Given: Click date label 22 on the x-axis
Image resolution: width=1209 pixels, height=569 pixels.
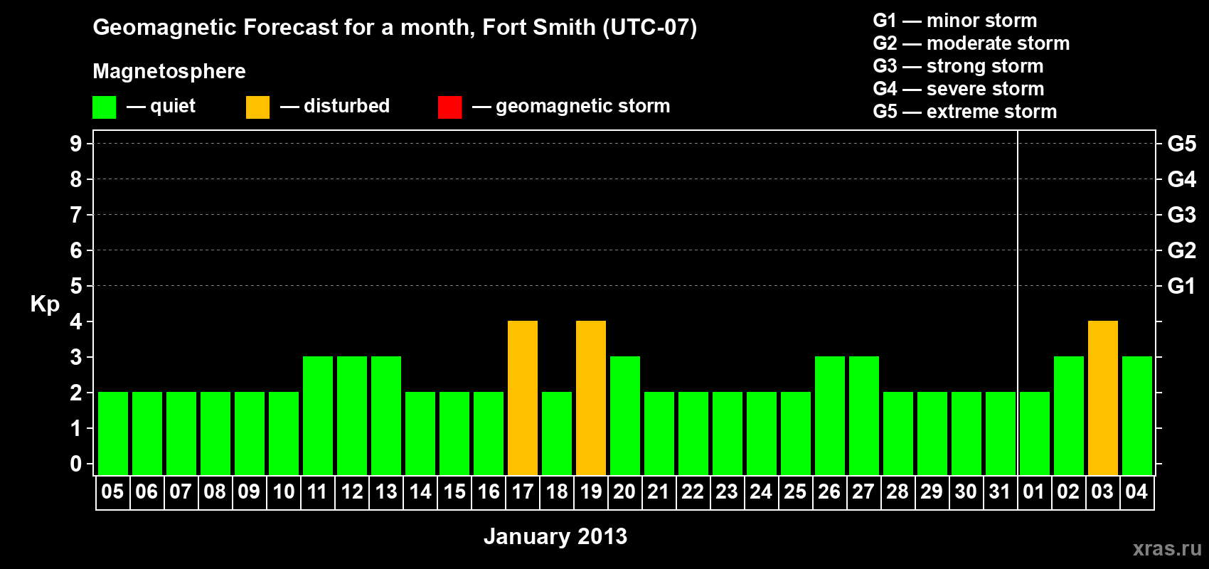Looking at the screenshot, I should (693, 491).
